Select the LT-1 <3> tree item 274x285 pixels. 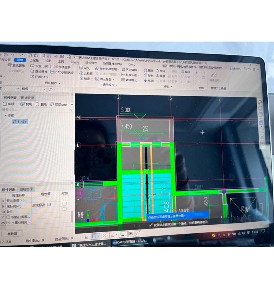(20, 122)
